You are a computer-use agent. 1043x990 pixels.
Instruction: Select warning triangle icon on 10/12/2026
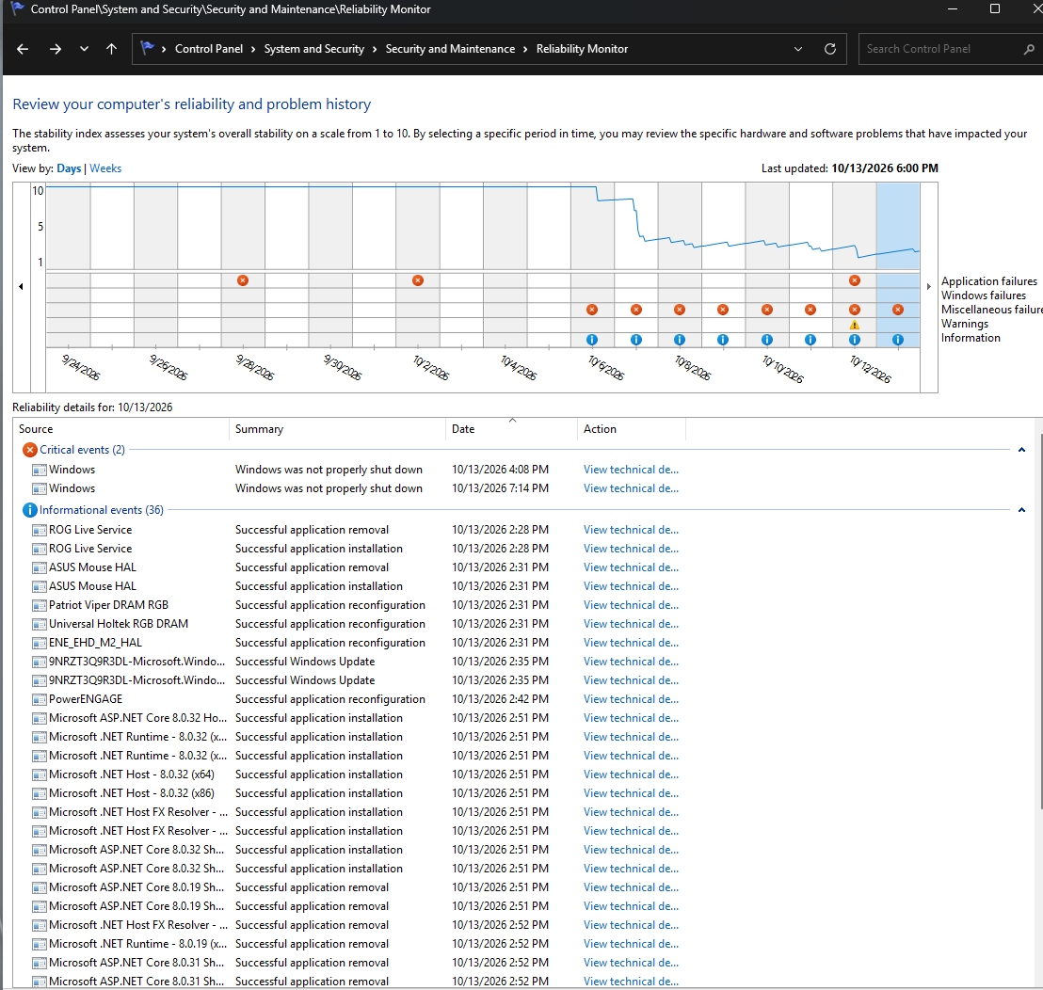[x=855, y=325]
